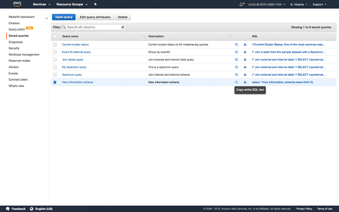Copy SQL for Current cluster status
339x212 pixels.
[236, 45]
